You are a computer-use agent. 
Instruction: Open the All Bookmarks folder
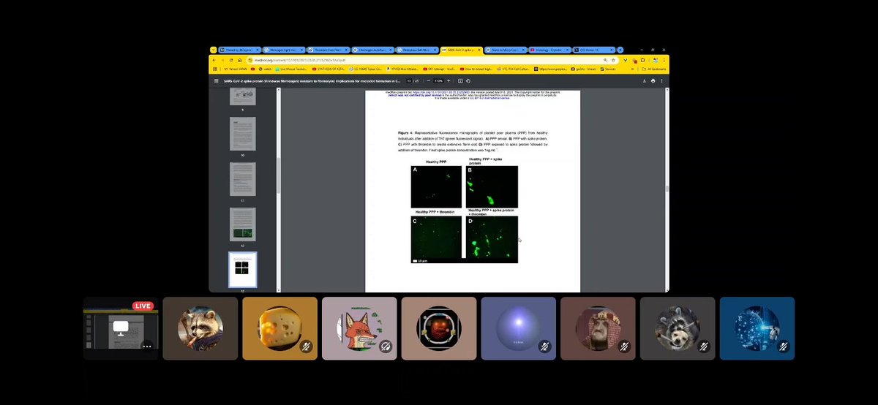[650, 69]
